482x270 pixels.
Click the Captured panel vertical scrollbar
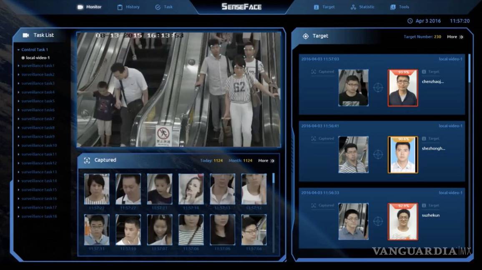[274, 178]
